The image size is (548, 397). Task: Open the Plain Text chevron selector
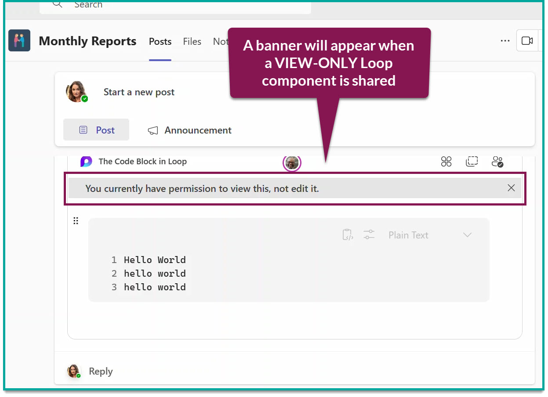(467, 235)
